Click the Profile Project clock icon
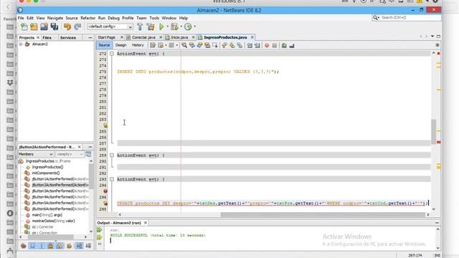 tap(188, 27)
